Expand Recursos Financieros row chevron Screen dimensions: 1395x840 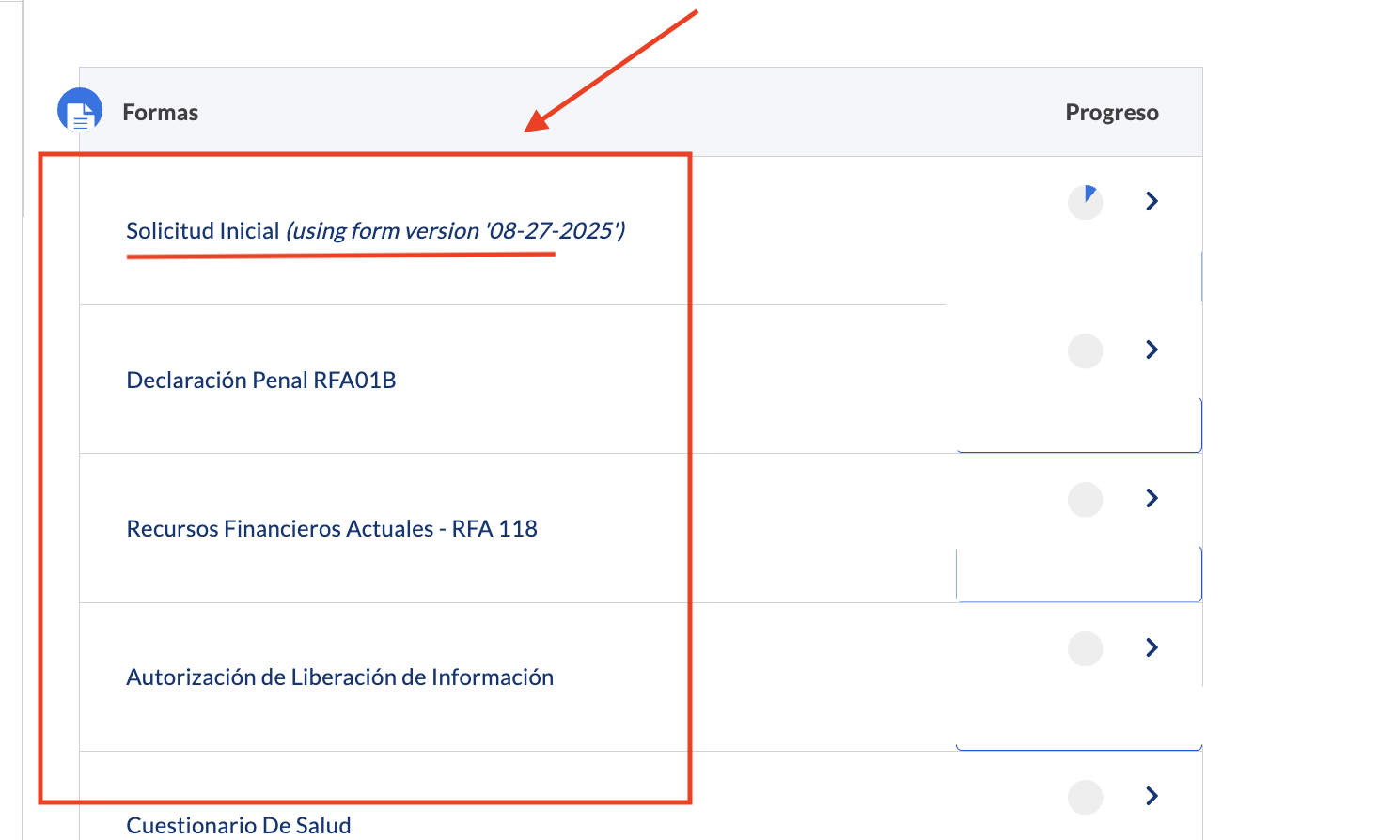click(1152, 498)
